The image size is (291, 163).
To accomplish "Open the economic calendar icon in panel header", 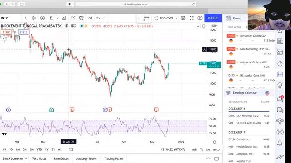I will point(228,18).
